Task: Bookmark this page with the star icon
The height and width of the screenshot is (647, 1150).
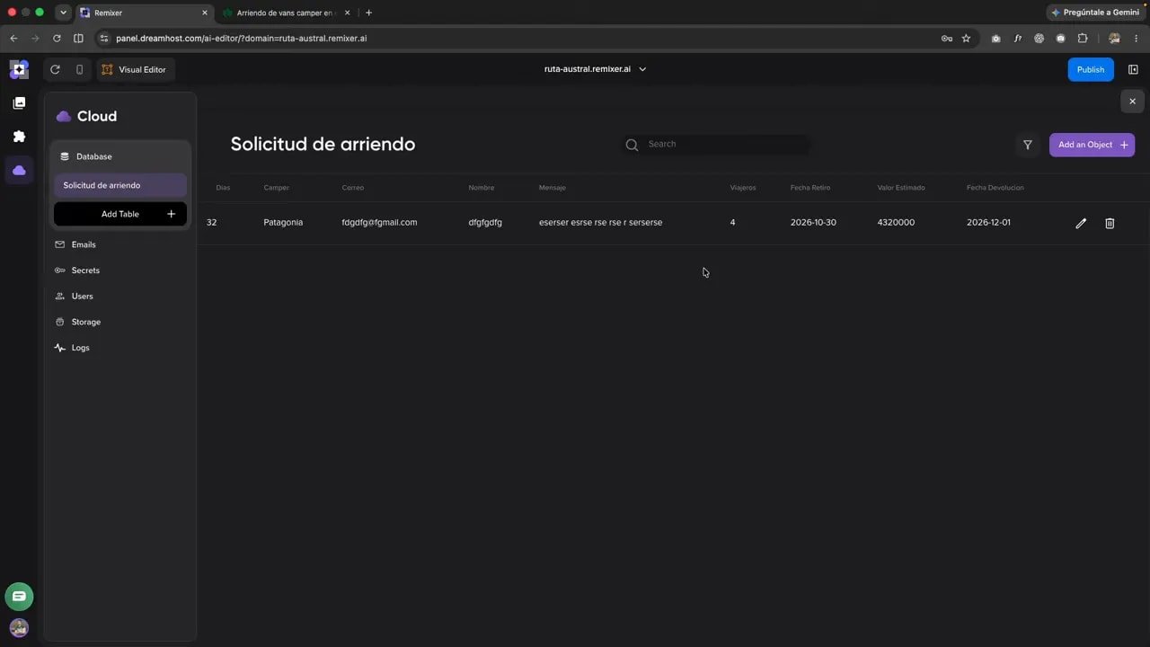Action: pos(966,39)
